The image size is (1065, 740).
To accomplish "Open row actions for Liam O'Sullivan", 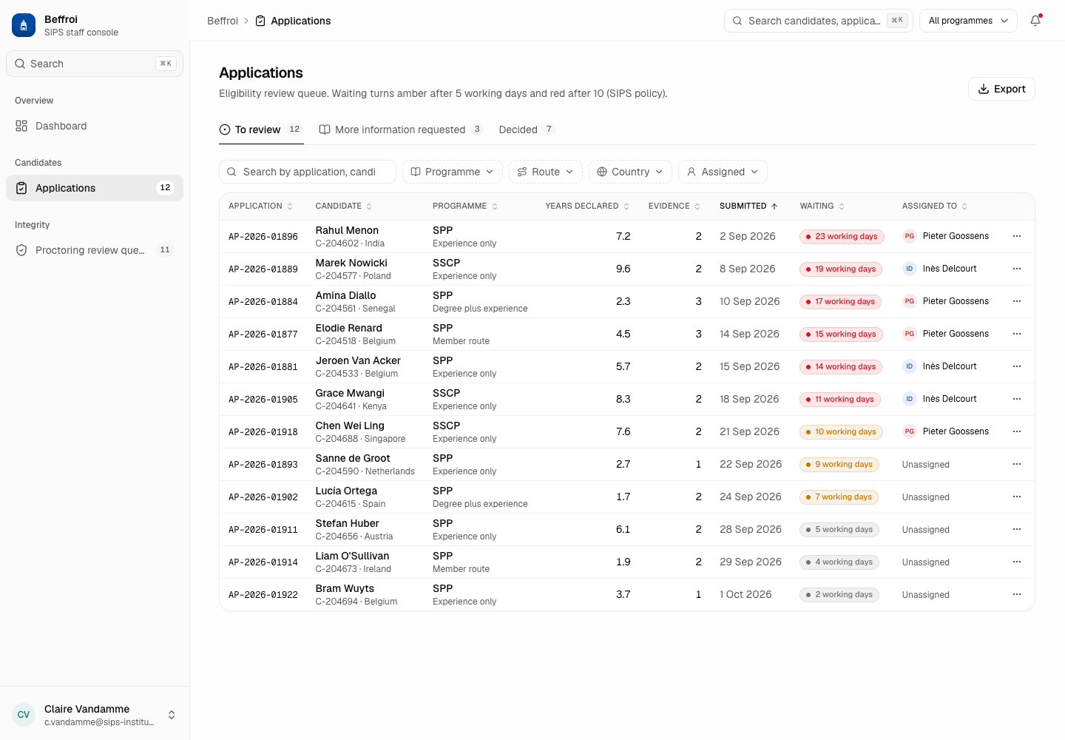I will 1017,562.
